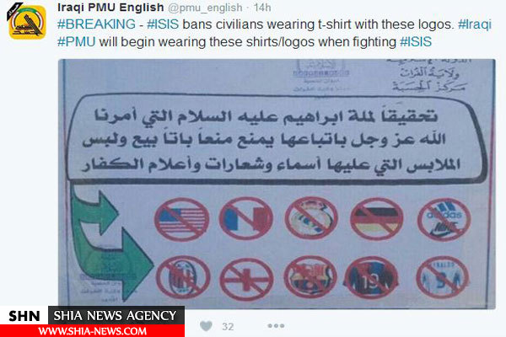This screenshot has width=506, height=337.
Task: Click the crossed-out American flag logo
Action: pos(181,220)
